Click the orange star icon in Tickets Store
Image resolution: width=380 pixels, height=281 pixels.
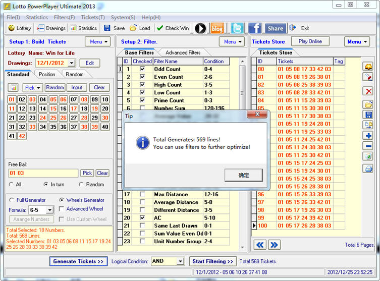(x=368, y=66)
